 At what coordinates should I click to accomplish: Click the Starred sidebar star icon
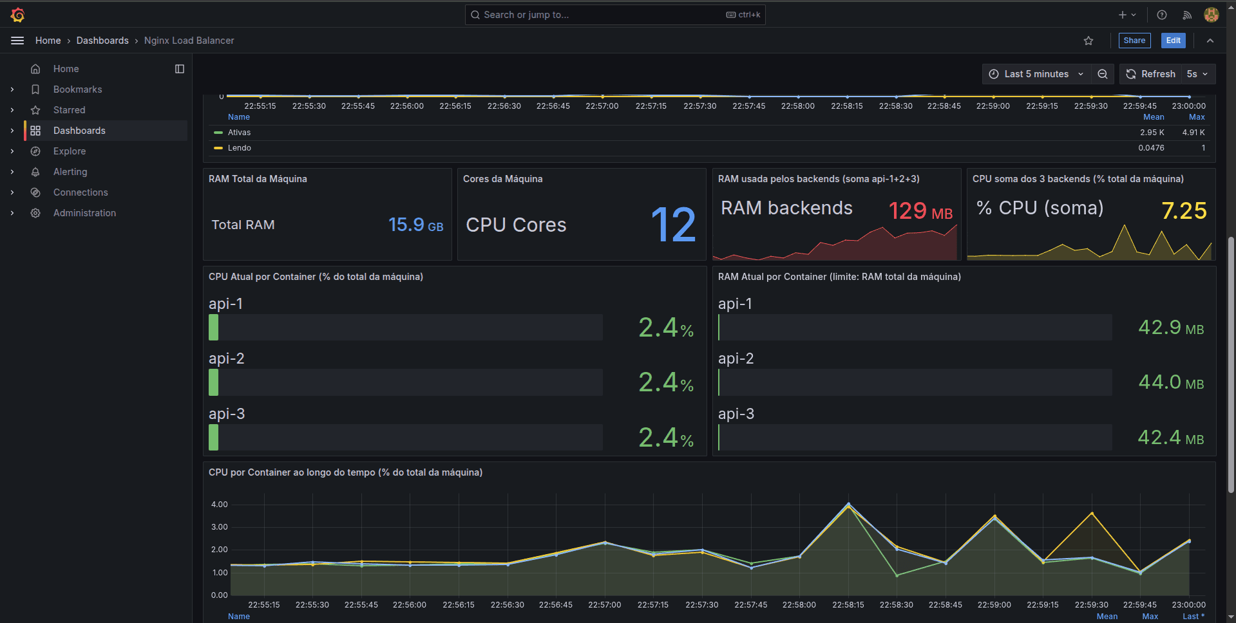click(x=35, y=110)
